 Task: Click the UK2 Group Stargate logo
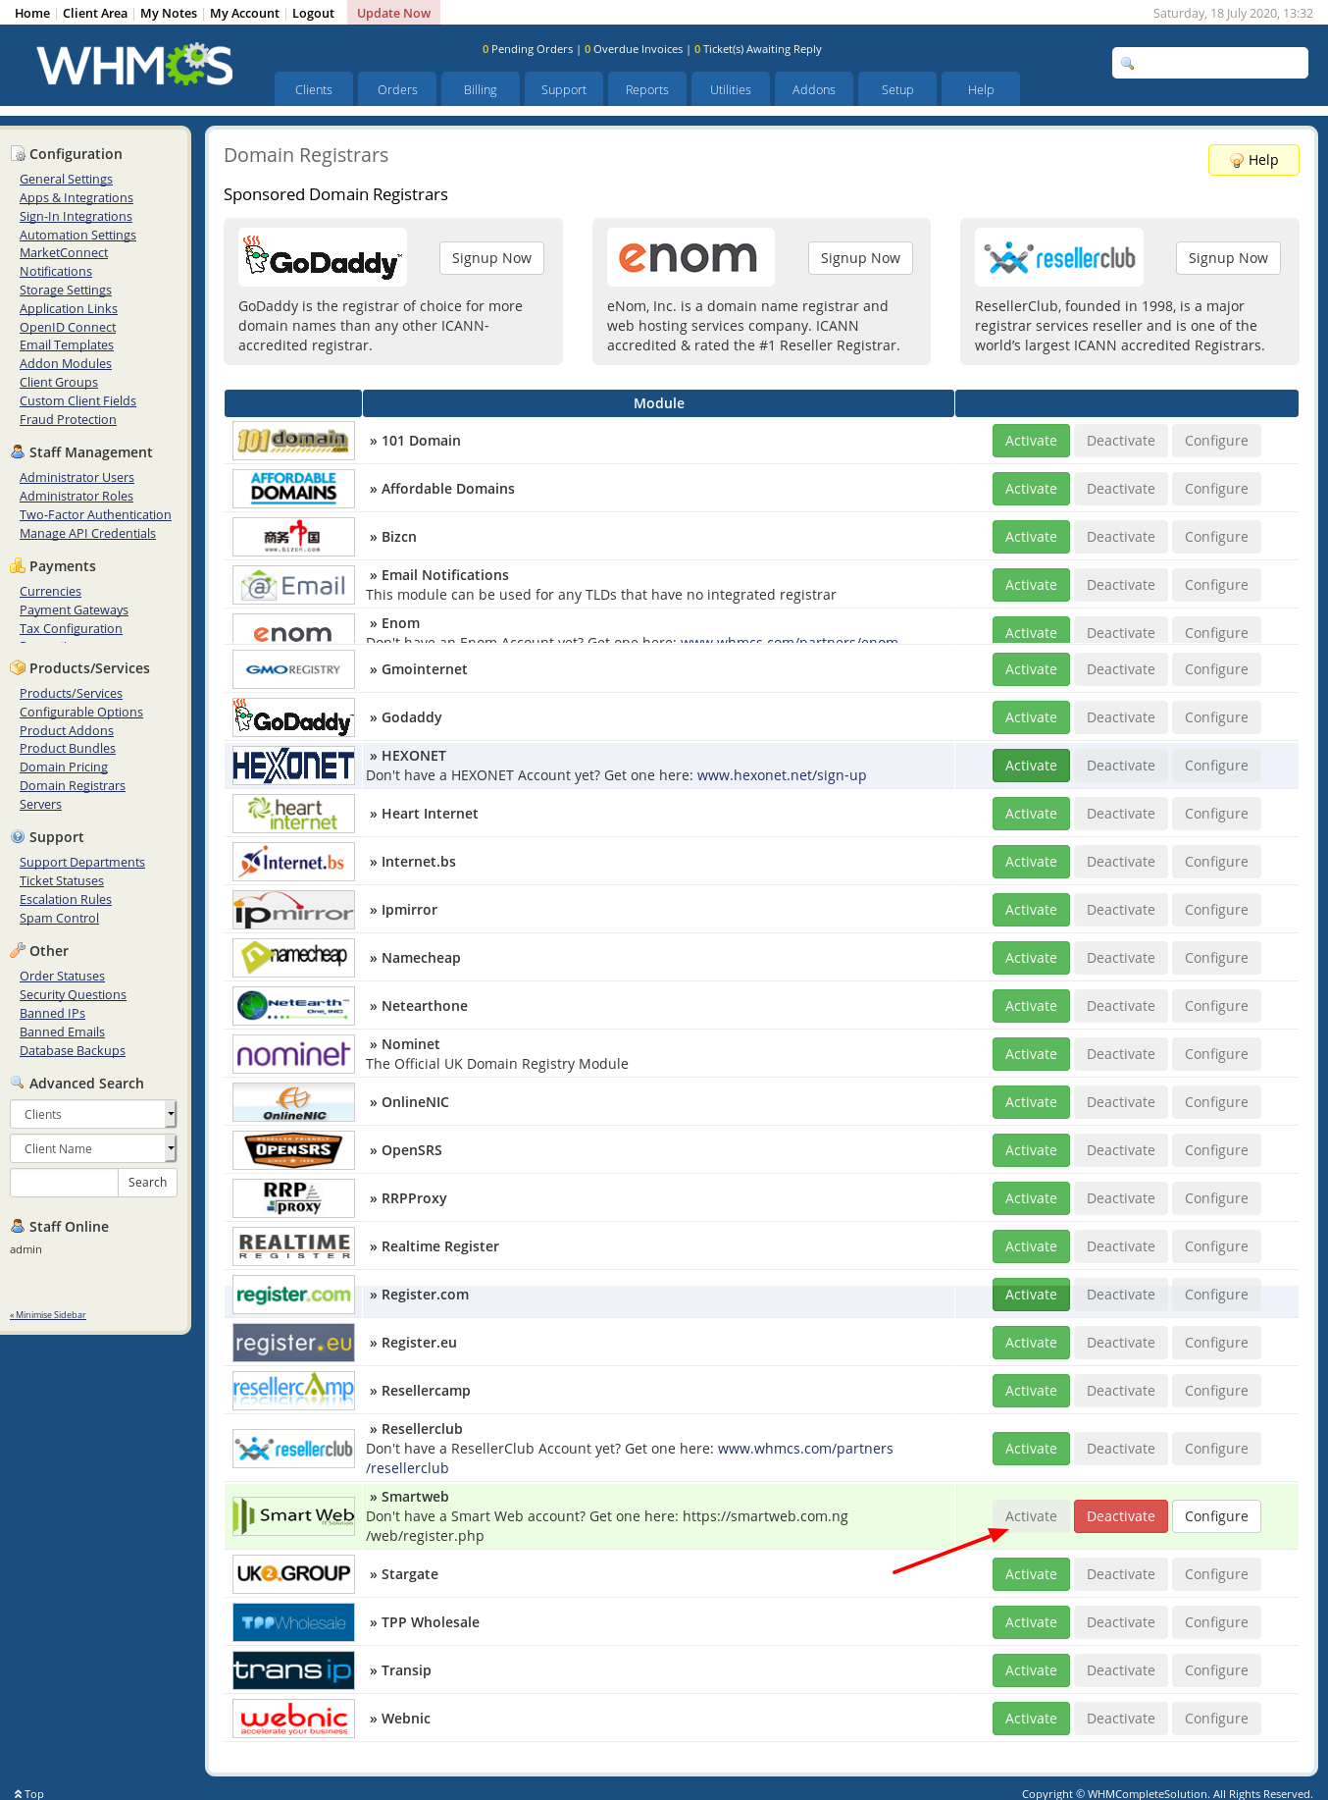[x=293, y=1574]
